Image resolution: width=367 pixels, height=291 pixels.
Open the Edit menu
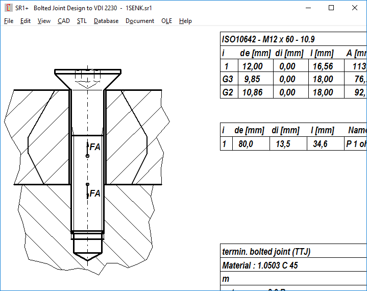[x=26, y=21]
